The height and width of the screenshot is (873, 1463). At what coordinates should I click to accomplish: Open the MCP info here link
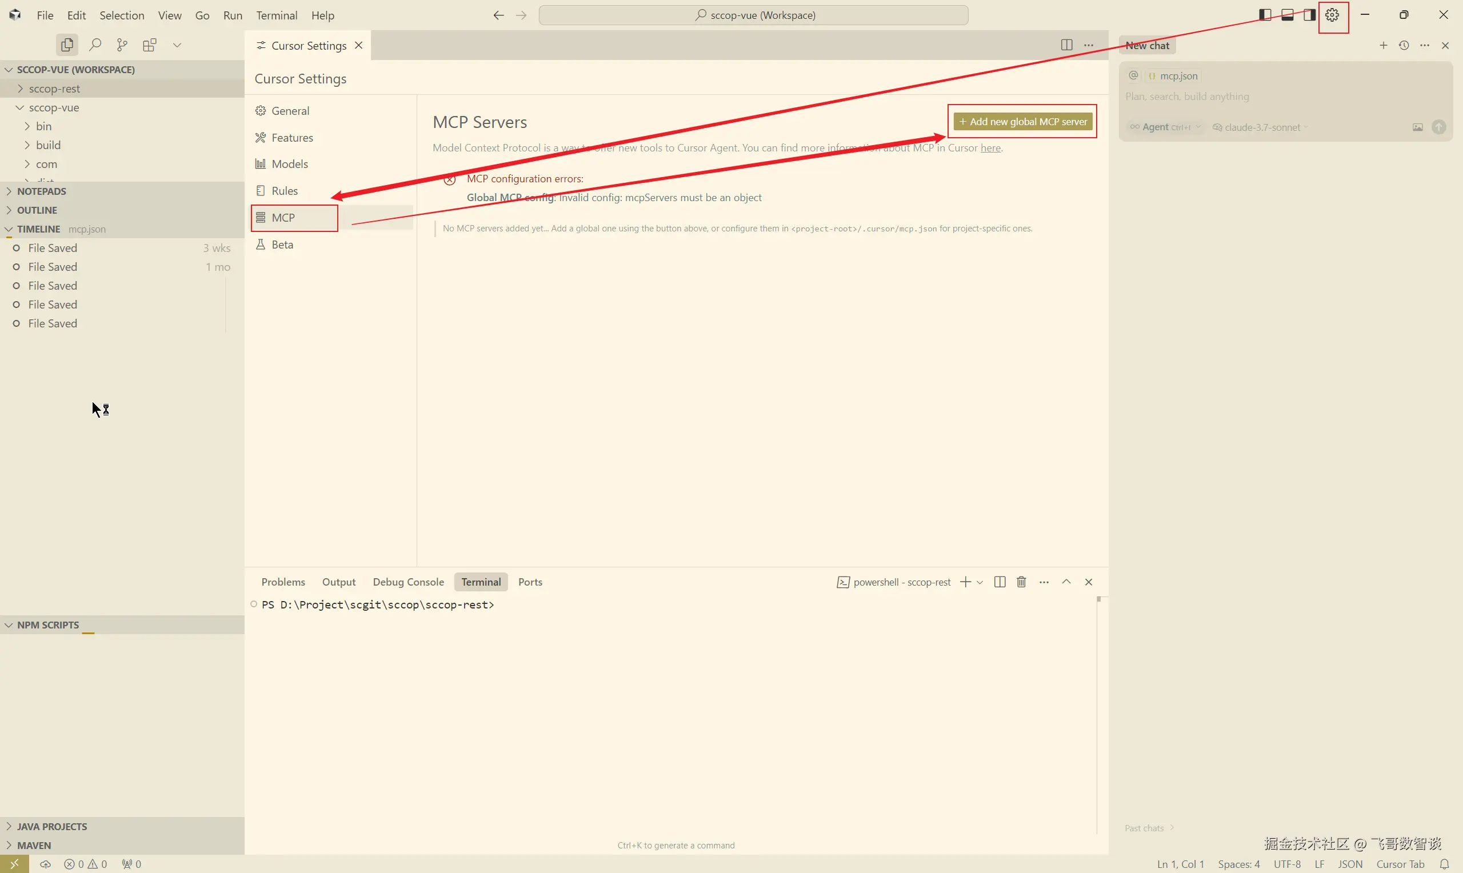pyautogui.click(x=990, y=148)
